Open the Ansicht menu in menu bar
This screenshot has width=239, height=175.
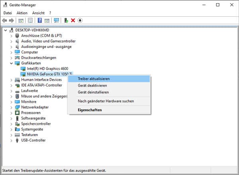(x=38, y=13)
